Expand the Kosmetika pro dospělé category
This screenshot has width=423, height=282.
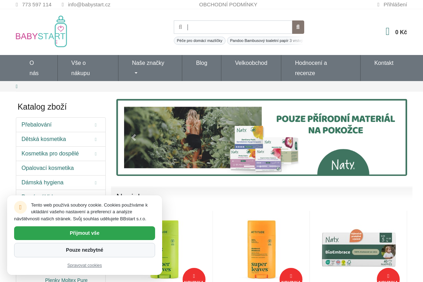[96, 154]
